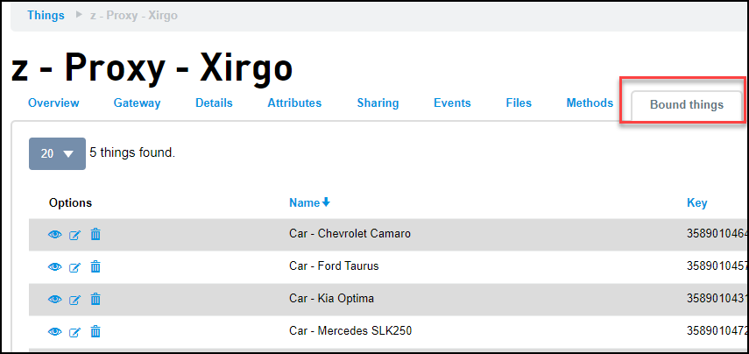
Task: Click the Things breadcrumb link
Action: point(46,16)
